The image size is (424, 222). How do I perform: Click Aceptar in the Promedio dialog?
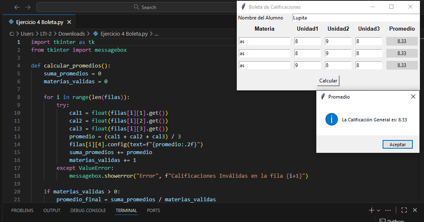[x=397, y=145]
